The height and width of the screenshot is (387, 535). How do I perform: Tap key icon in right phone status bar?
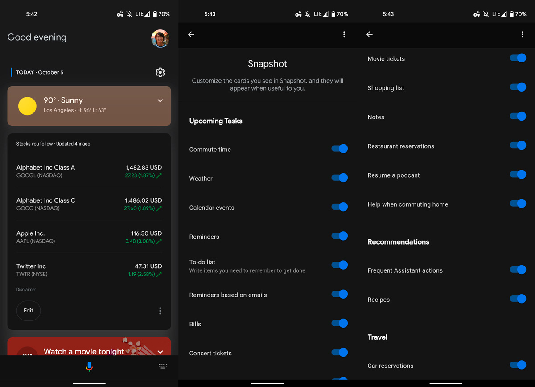477,14
